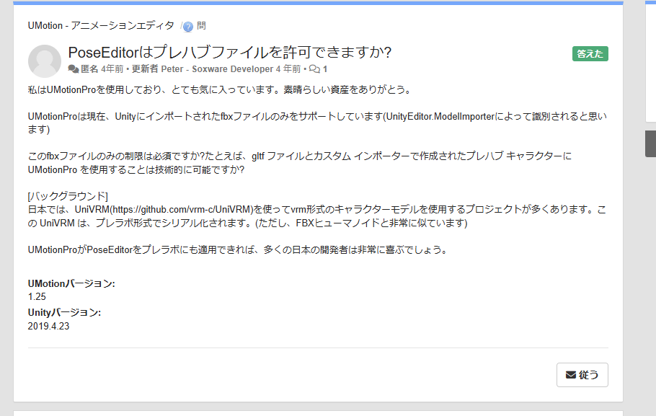656x416 pixels.
Task: Click the dark scrollbar thumb on the right
Action: tap(650, 143)
